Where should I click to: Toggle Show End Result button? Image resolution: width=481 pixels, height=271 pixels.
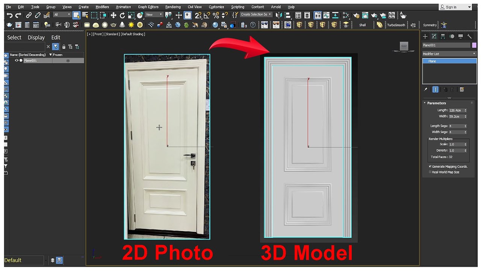[435, 90]
